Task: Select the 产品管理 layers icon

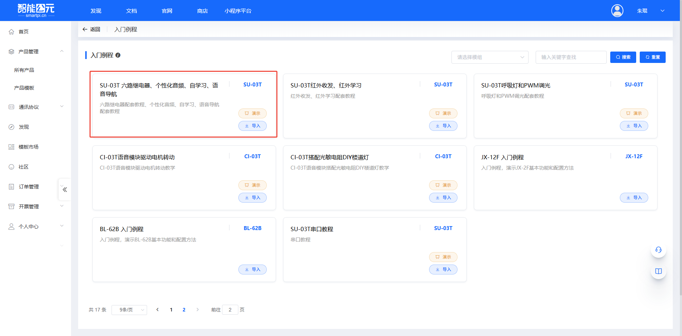Action: (x=11, y=51)
